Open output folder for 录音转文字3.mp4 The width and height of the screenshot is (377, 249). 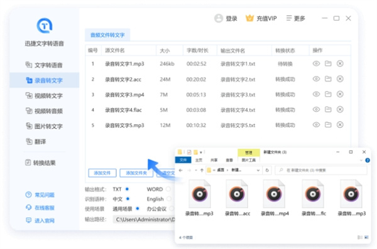(x=328, y=94)
